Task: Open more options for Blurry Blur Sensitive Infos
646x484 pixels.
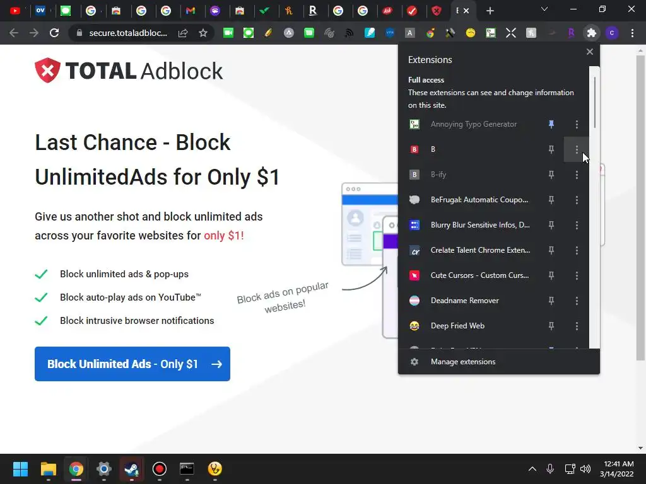Action: pyautogui.click(x=577, y=225)
